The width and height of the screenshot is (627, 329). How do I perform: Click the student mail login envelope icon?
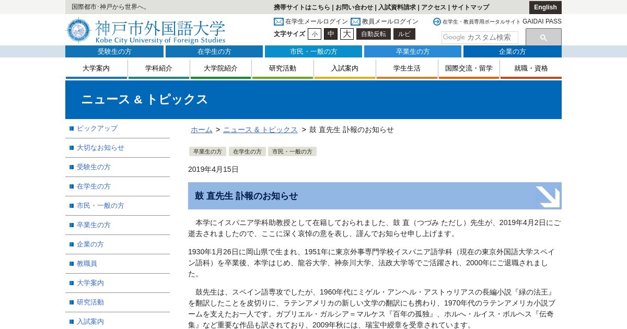pyautogui.click(x=278, y=21)
